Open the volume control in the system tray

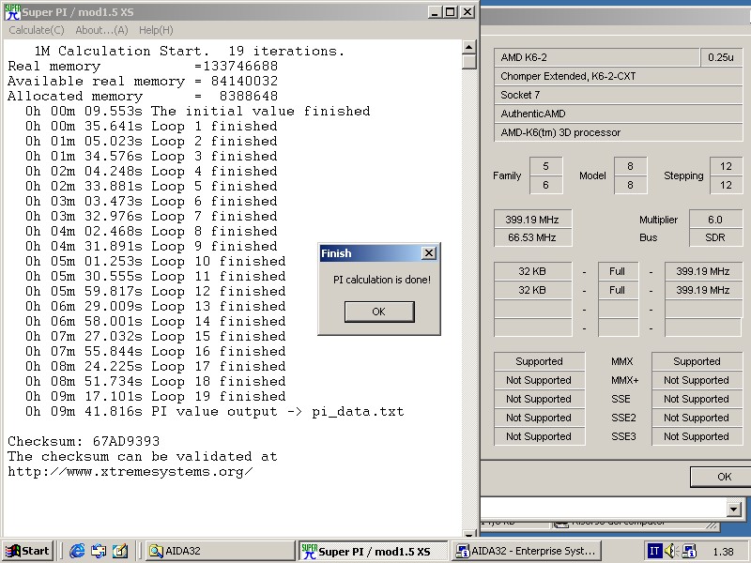tap(671, 551)
